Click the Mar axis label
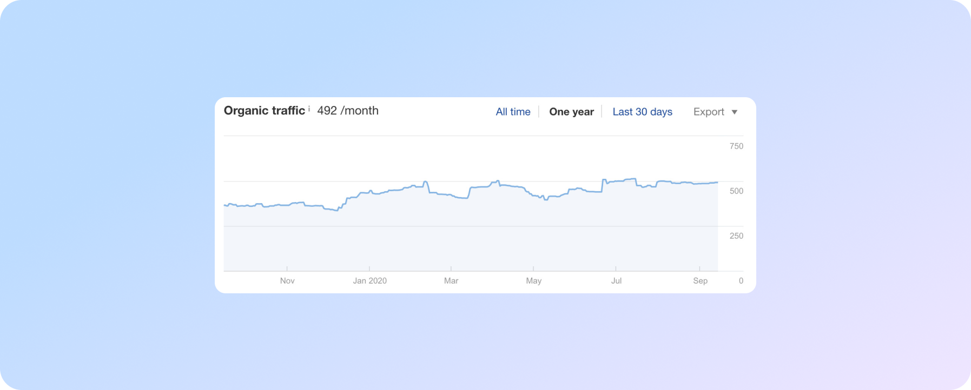971x390 pixels. click(x=451, y=281)
